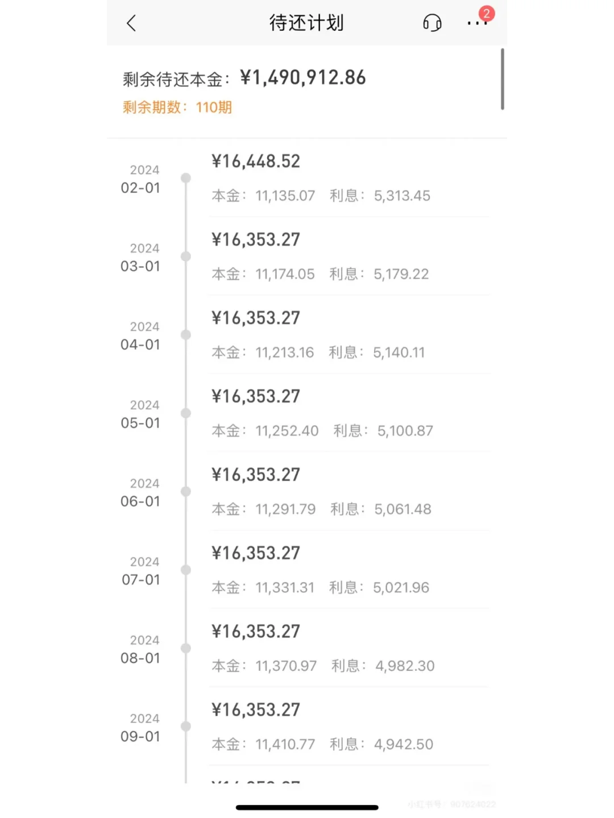614x818 pixels.
Task: Open the ¥16,448.52 repayment entry
Action: pos(256,162)
